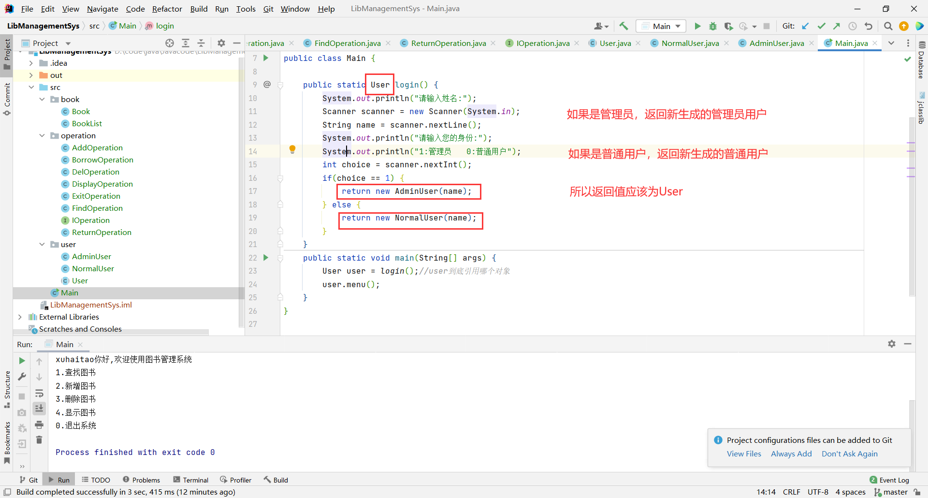928x498 pixels.
Task: Open the Problems tool tab
Action: 141,480
